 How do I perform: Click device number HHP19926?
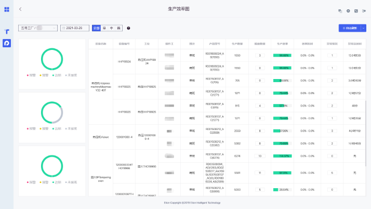click(124, 112)
